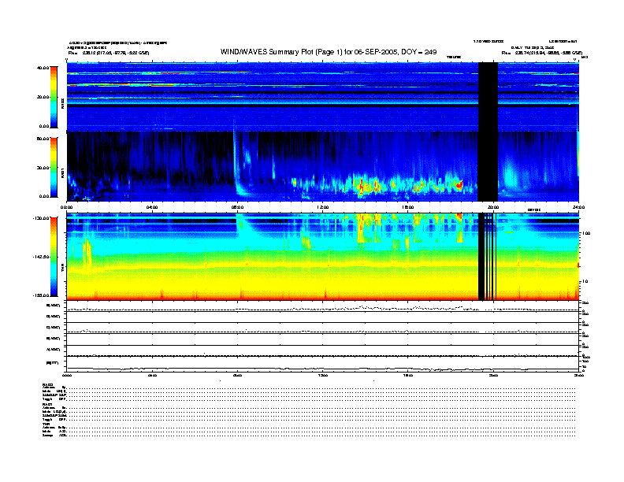
Task: Click the 30.00 label on RAD1 scale
Action: tap(43, 168)
